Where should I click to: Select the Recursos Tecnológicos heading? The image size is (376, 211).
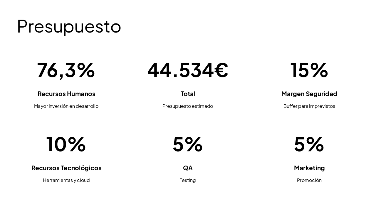point(66,168)
